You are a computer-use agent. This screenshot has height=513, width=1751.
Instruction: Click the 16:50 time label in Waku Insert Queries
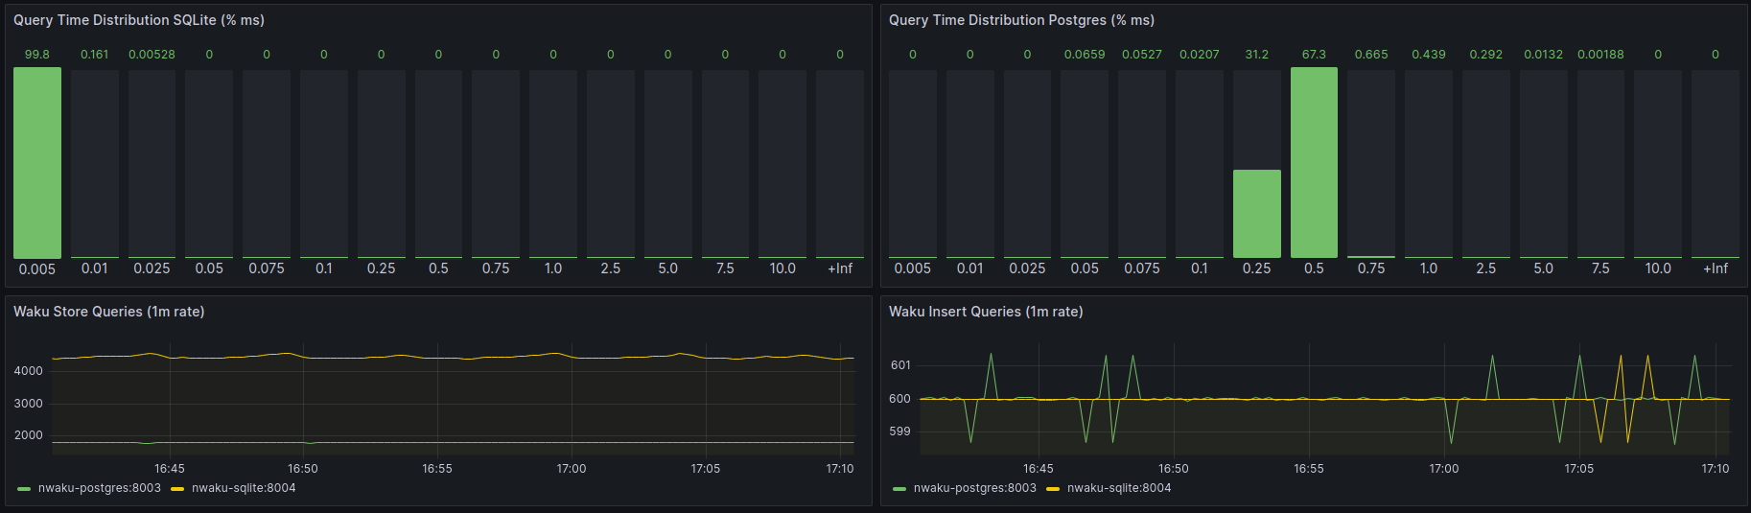pos(1173,469)
